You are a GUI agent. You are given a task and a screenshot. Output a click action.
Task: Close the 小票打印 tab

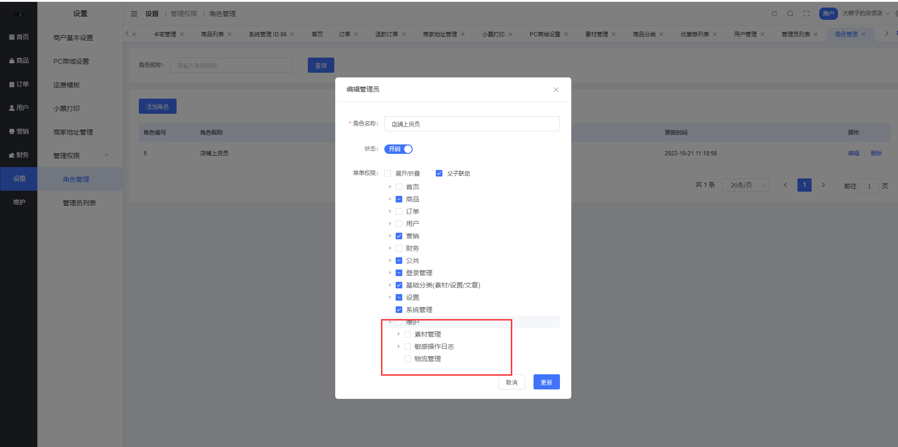[x=510, y=34]
